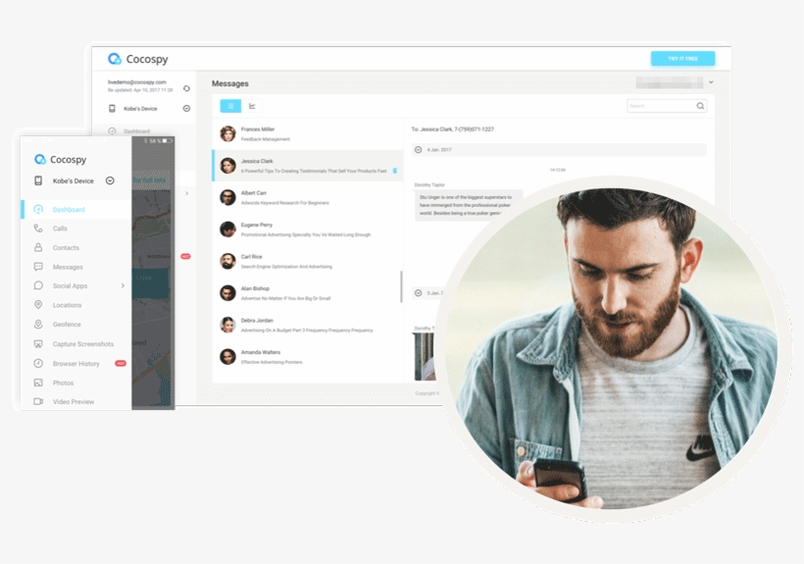Expand Kobe's Device dropdown in the mobile panel
This screenshot has height=564, width=804.
[110, 180]
